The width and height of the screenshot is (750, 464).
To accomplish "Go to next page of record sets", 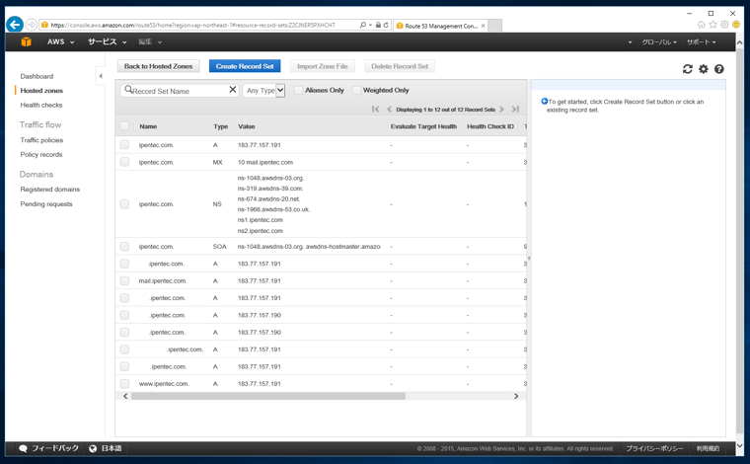I will tap(501, 109).
